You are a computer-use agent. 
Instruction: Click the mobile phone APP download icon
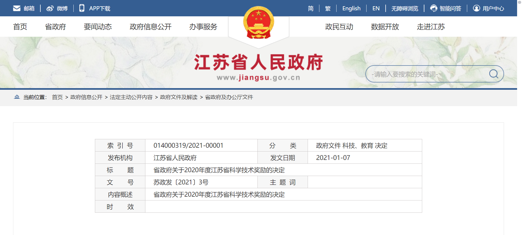coord(82,8)
